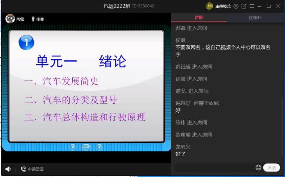Screen dimensions: 285x177
Task: Open the three-line hamburger menu
Action: pyautogui.click(x=251, y=6)
